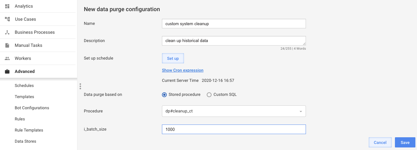This screenshot has width=417, height=150.
Task: Click the Advanced briefcase icon
Action: coord(7,71)
